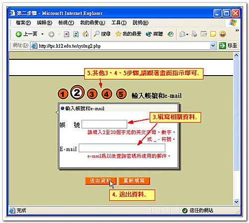This screenshot has width=249, height=223.
Task: Go to the home page icon
Action: coord(86,34)
